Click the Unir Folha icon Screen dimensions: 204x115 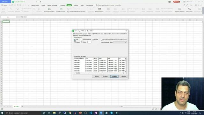(189, 9)
